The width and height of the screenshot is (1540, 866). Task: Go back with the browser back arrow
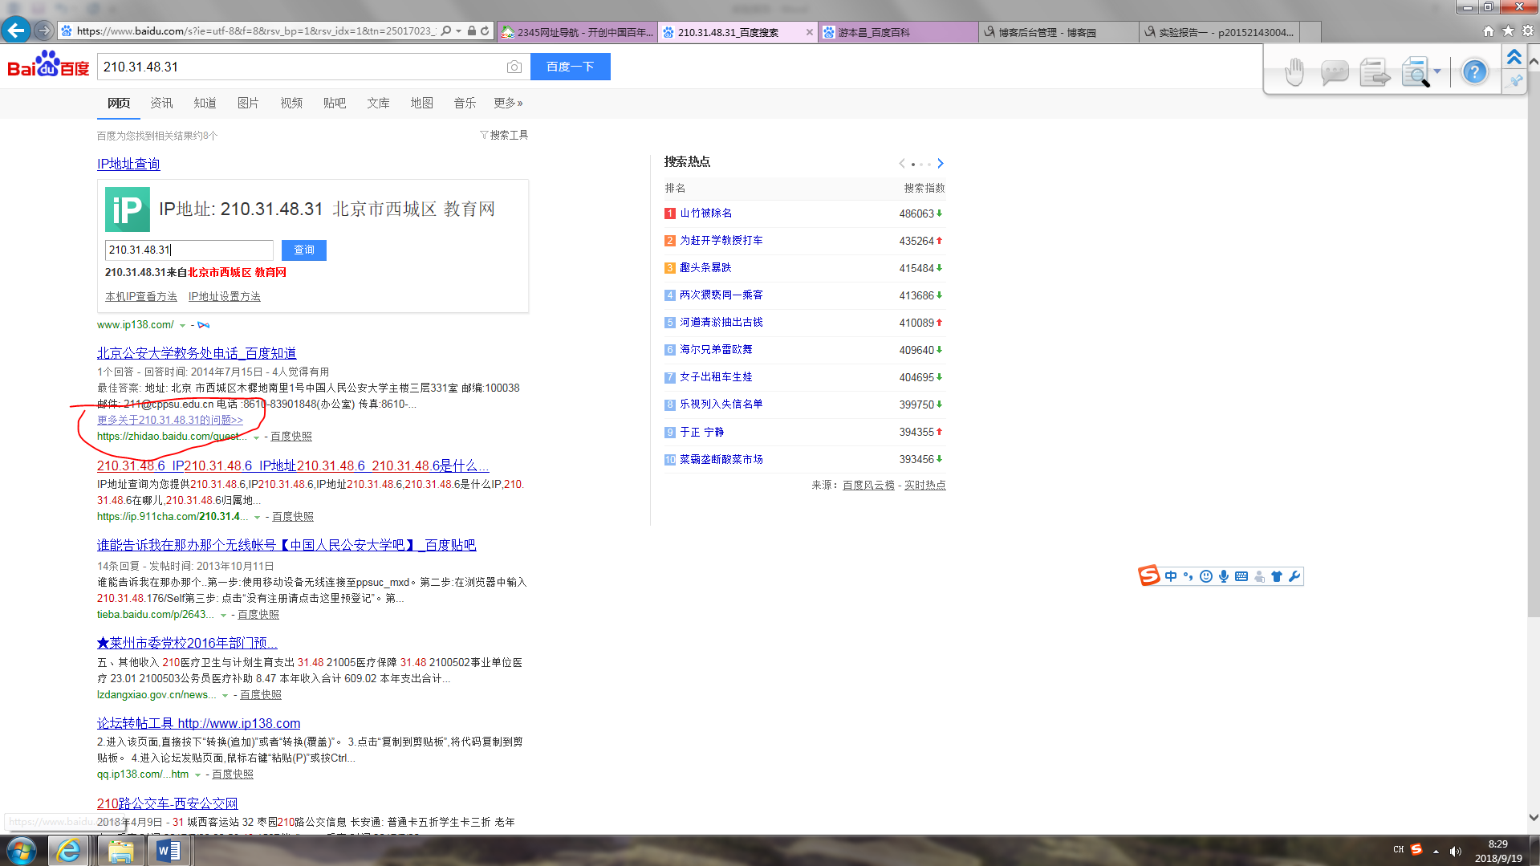[15, 30]
